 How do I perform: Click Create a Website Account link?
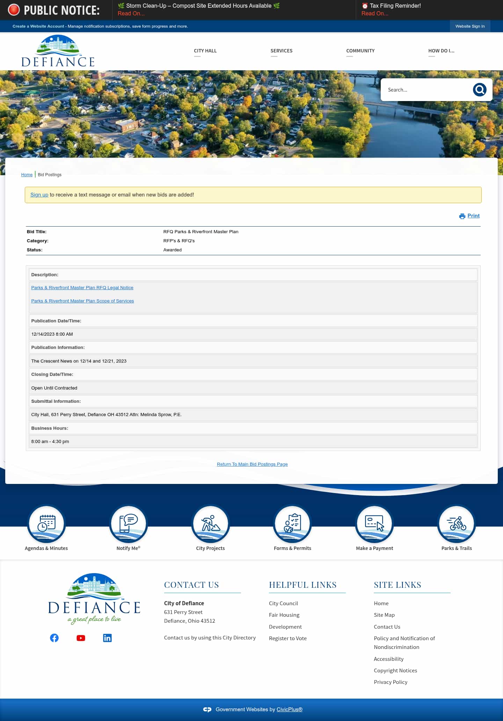(x=38, y=26)
